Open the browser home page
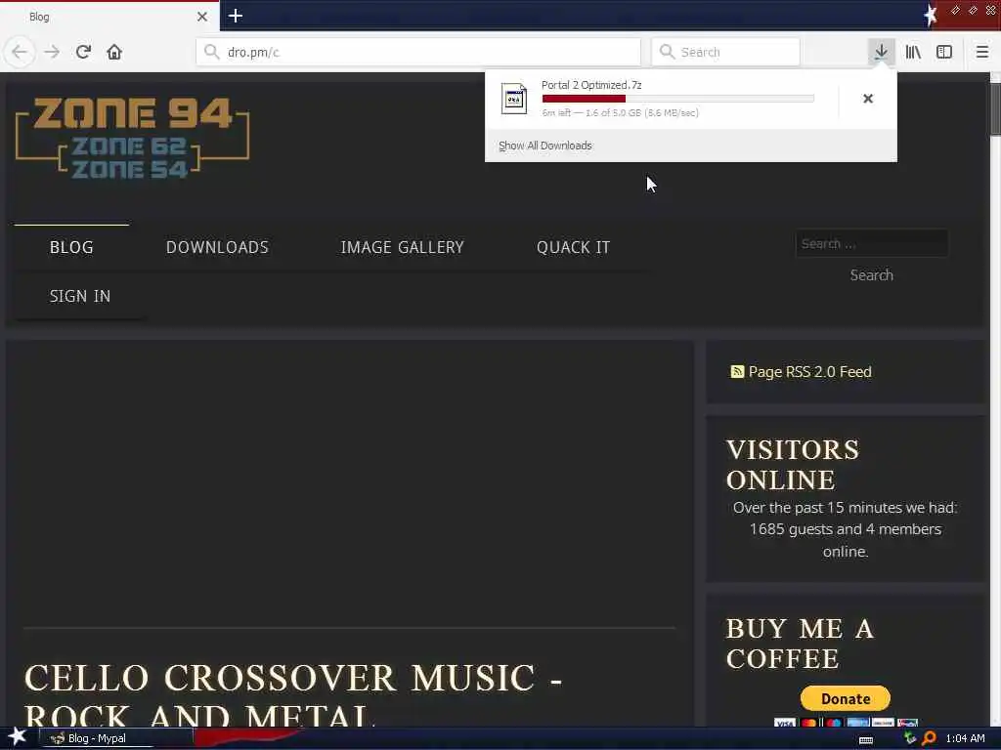 [114, 52]
